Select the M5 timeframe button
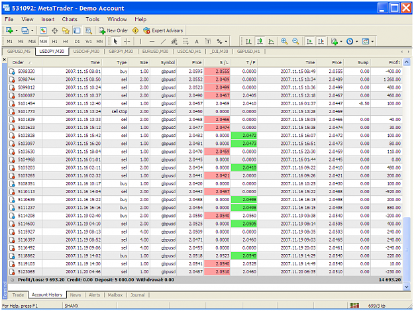 click(x=21, y=42)
